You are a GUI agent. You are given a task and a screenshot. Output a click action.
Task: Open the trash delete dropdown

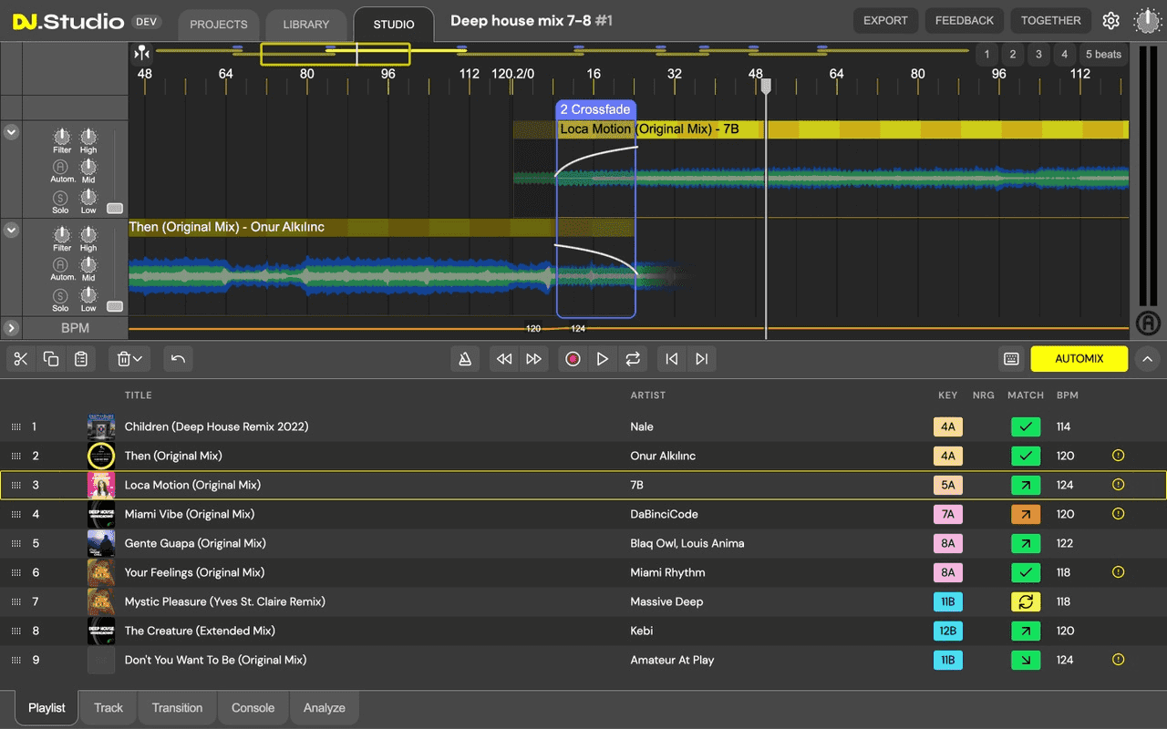tap(129, 359)
